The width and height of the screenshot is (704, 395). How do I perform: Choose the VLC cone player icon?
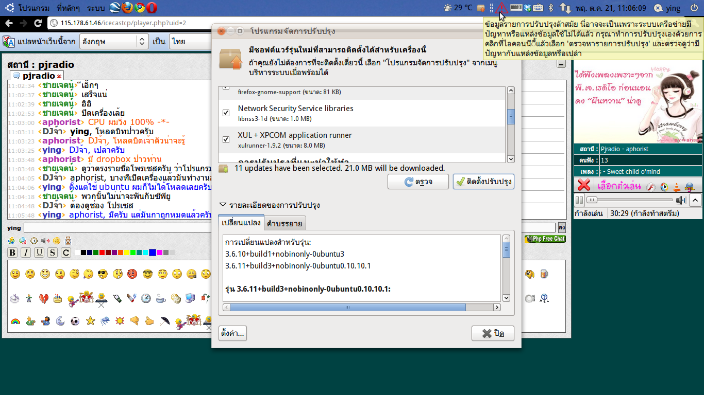(677, 187)
